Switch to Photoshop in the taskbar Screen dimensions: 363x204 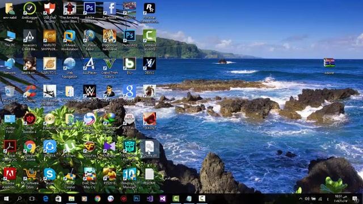pyautogui.click(x=137, y=199)
